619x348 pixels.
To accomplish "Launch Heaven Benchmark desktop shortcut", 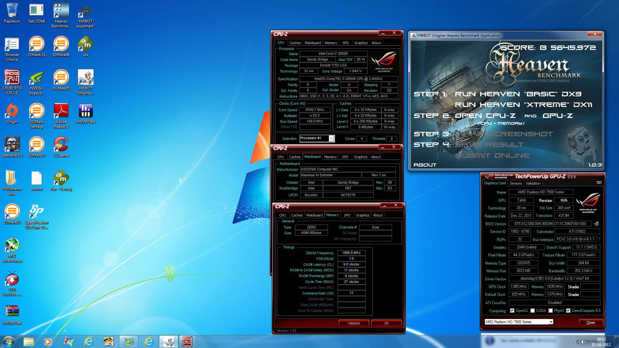I will point(61,15).
